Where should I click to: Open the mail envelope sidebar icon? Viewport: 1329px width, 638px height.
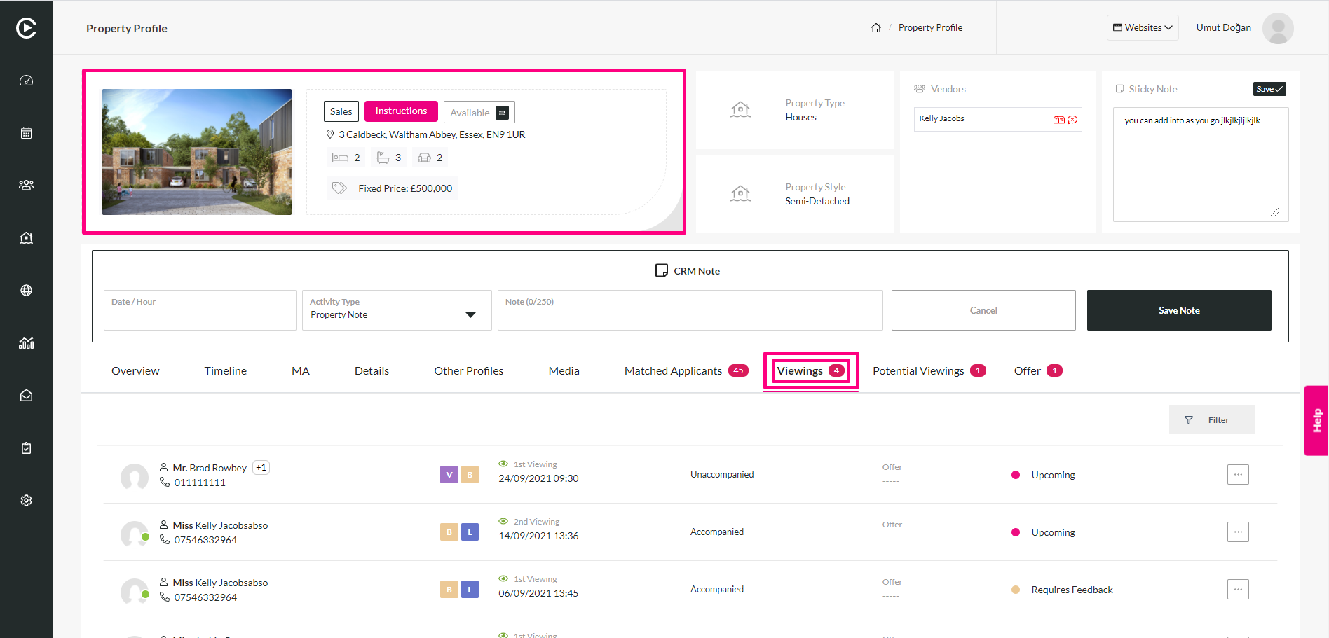pos(26,396)
